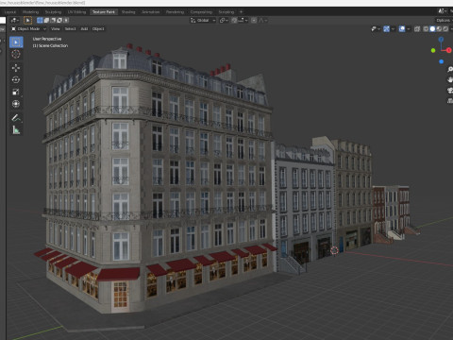Open object type visibility dropdown
The image size is (453, 340).
376,29
